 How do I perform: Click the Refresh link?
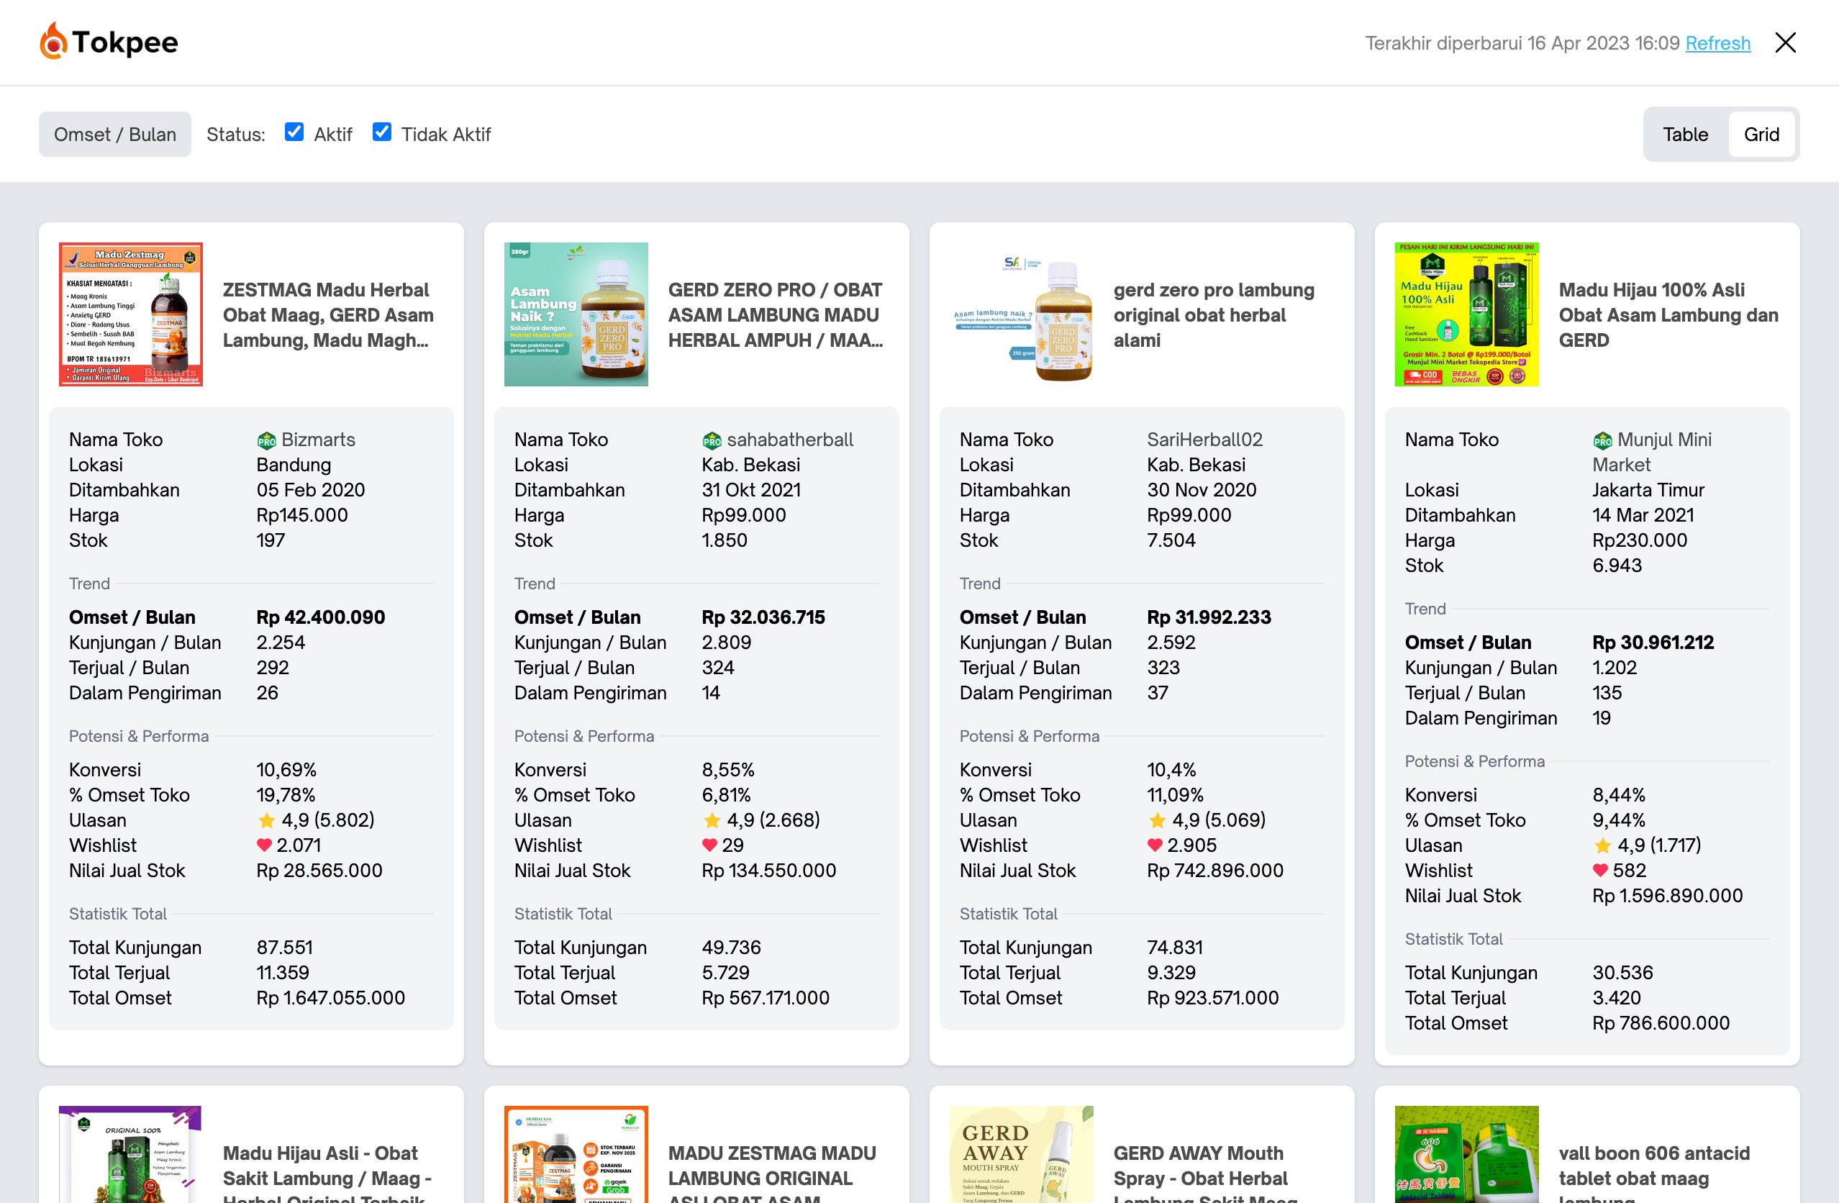(x=1717, y=43)
